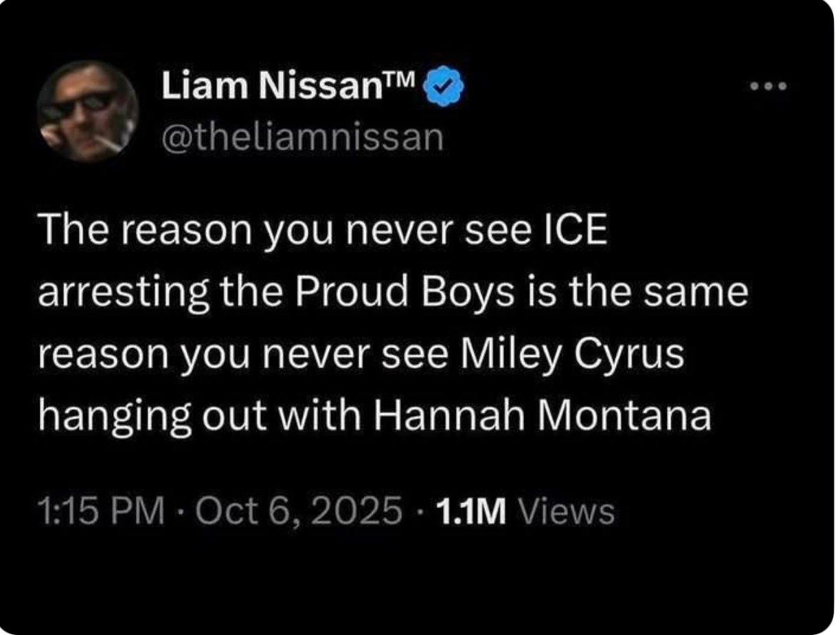Click the 1.1M view count

(x=470, y=510)
